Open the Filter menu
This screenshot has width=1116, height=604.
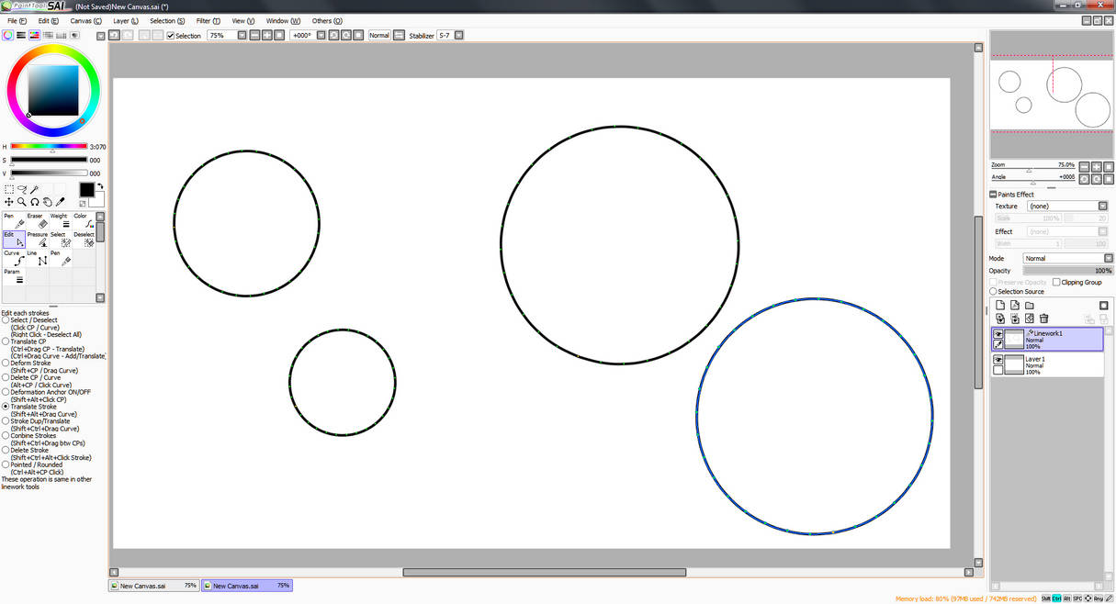[209, 21]
